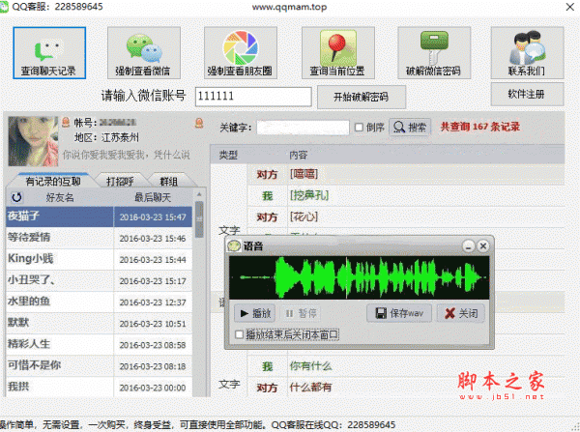Switch to the 群组 tab

click(x=168, y=182)
